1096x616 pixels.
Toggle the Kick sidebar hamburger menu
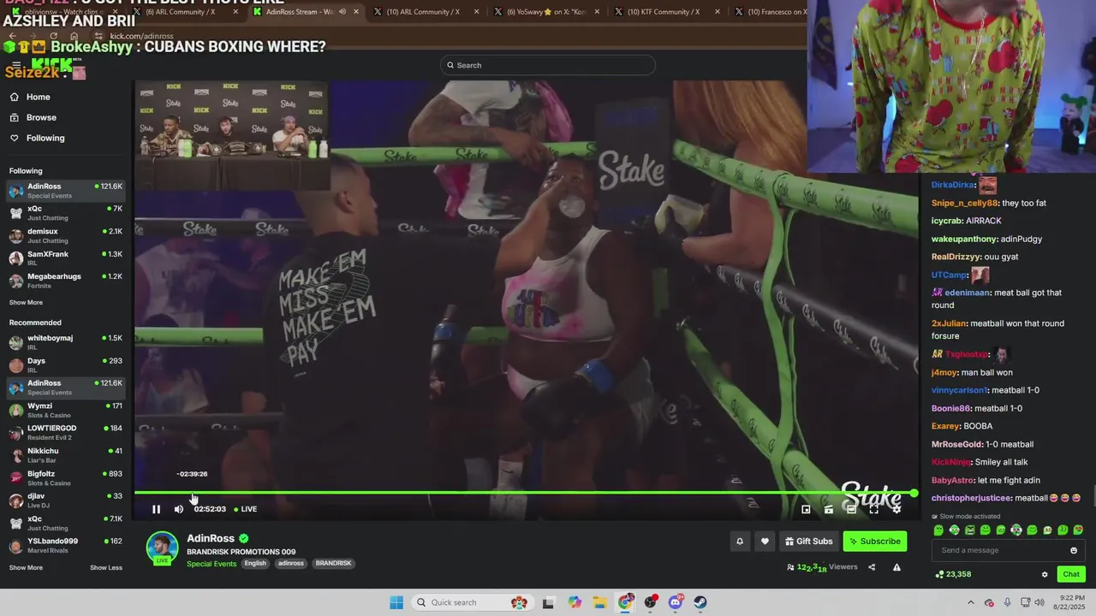(16, 65)
